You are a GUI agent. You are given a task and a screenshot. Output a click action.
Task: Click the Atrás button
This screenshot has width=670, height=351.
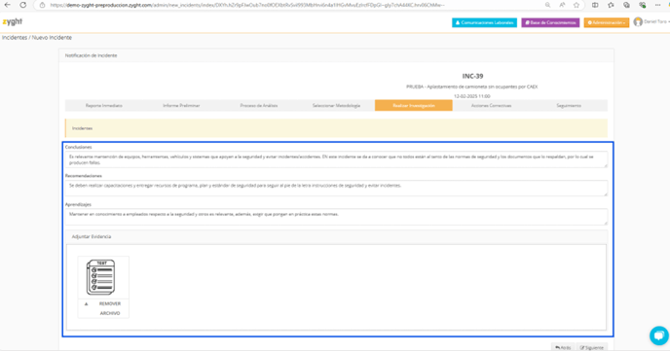click(563, 347)
